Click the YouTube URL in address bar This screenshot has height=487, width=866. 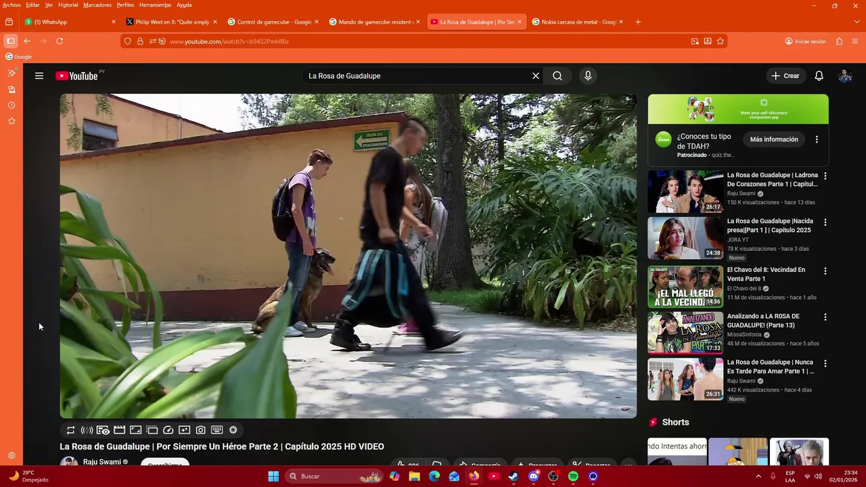tap(229, 41)
